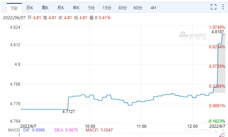Select the active 1分 tab

pos(14,8)
